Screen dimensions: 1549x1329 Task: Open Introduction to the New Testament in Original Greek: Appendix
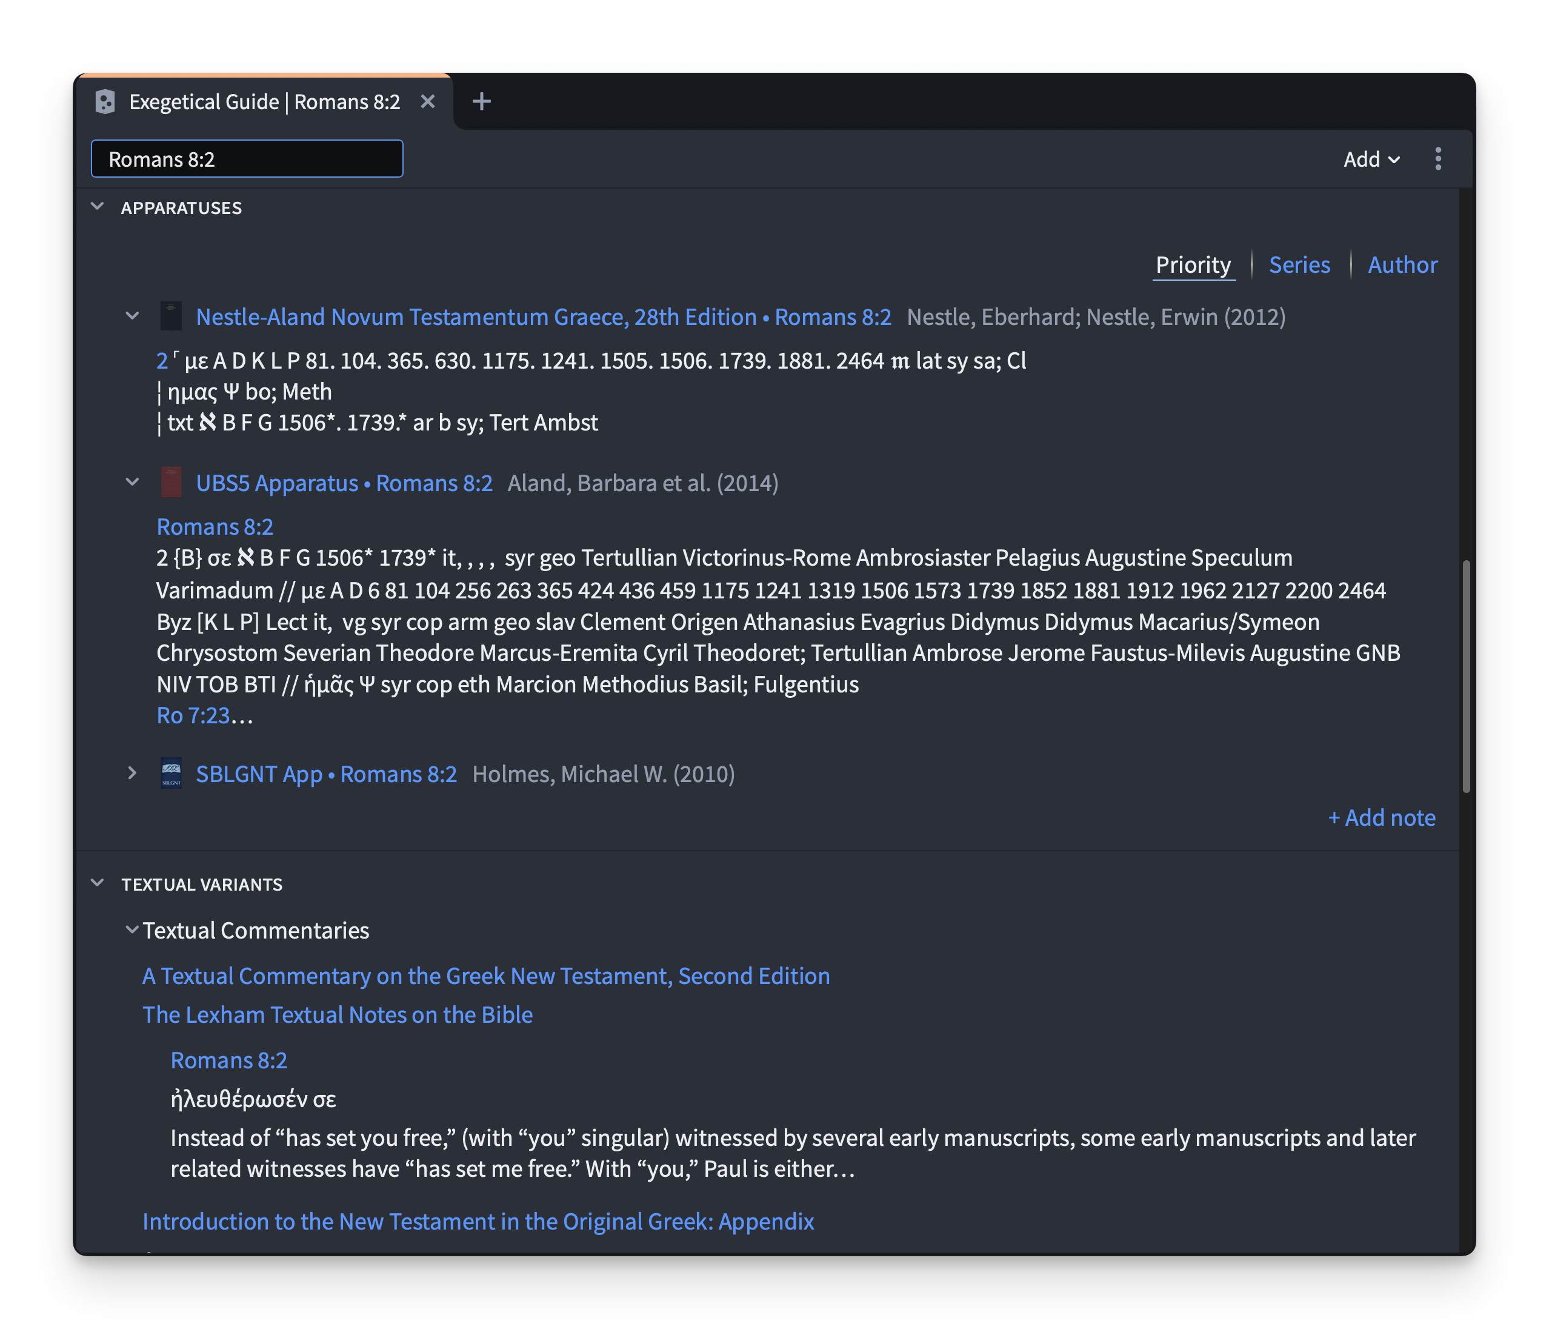point(478,1221)
